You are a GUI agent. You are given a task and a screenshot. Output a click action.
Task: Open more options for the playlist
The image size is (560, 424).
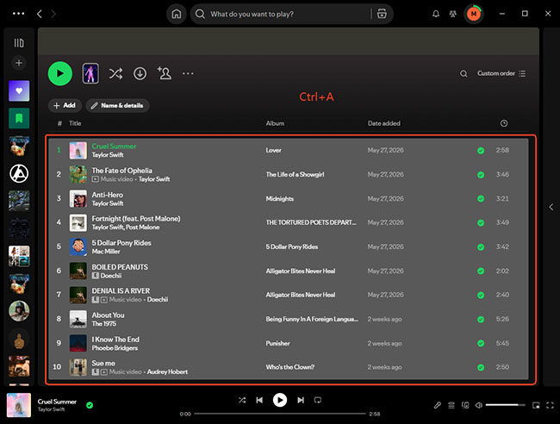(x=188, y=73)
